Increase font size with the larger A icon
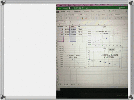This screenshot has width=134, height=100. [86, 15]
